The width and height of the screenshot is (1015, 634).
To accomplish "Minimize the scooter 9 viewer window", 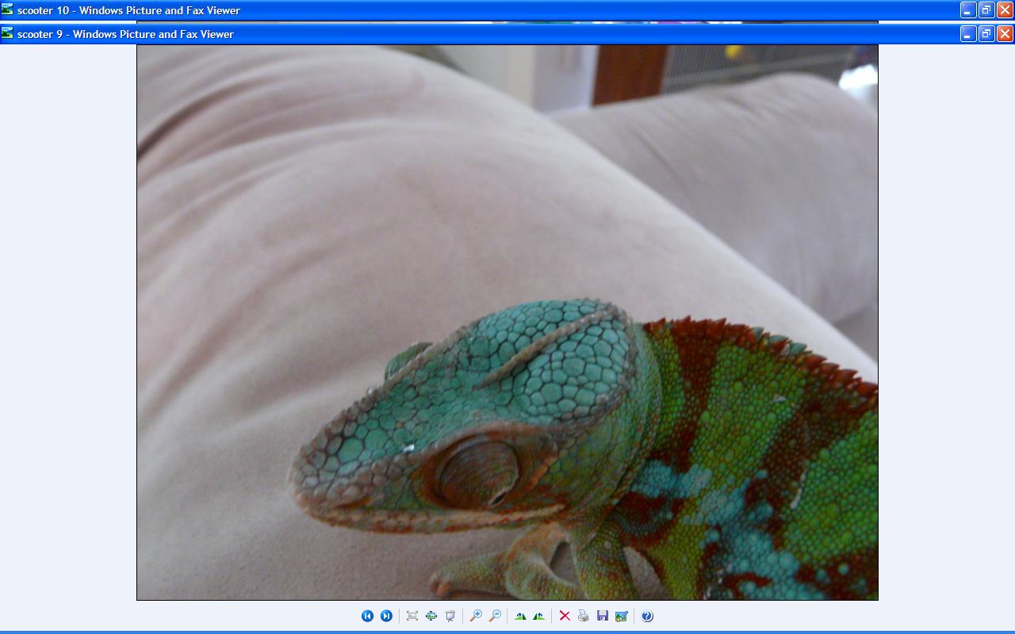I will tap(967, 34).
